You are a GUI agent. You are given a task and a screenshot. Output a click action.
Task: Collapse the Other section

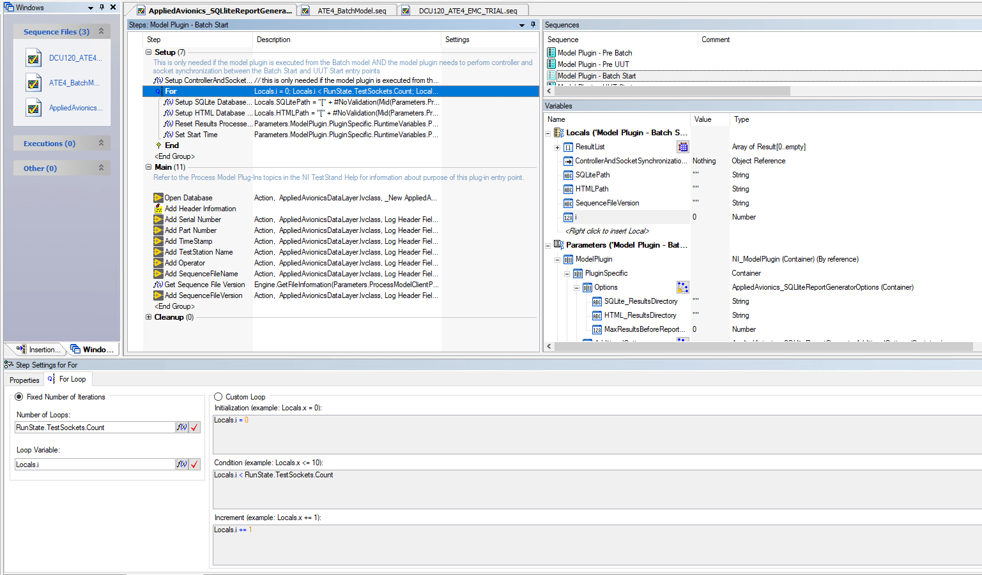(101, 168)
